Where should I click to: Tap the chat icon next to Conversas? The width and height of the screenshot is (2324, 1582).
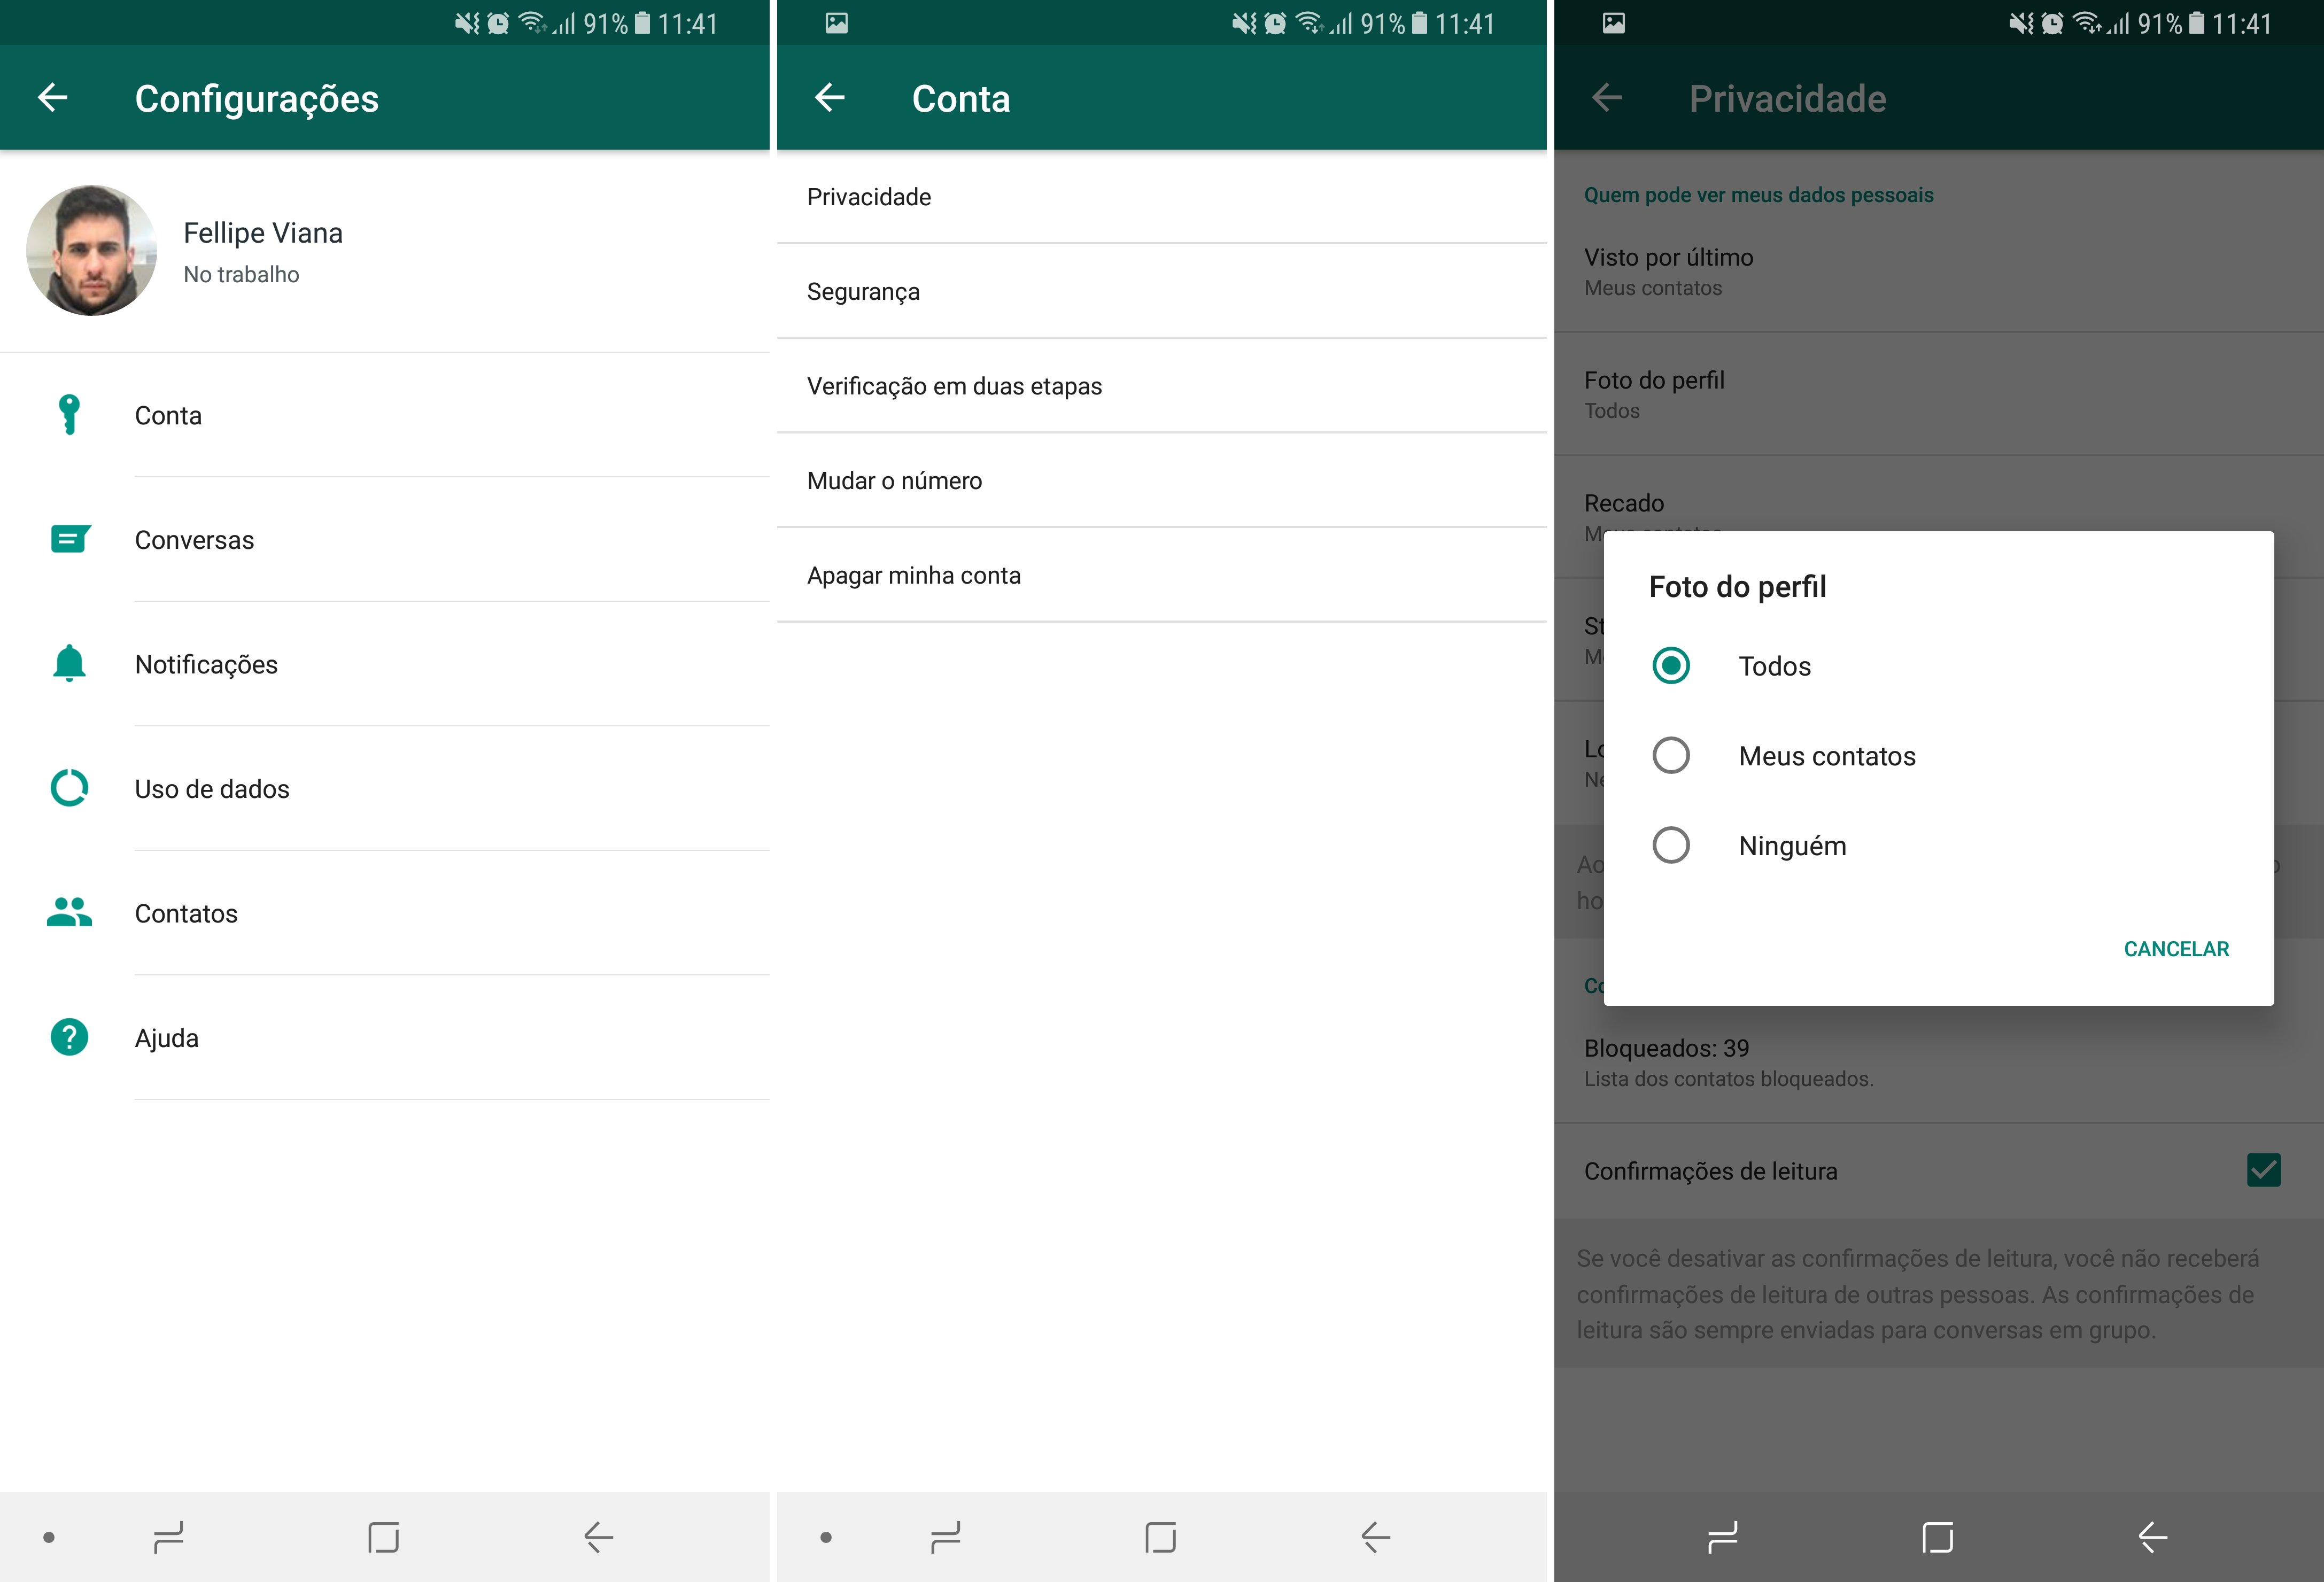pos(70,539)
